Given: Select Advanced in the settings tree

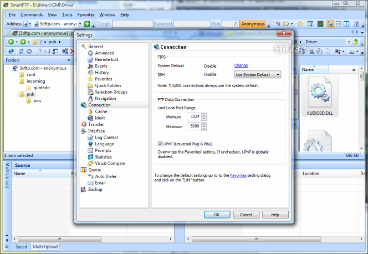Looking at the screenshot, I should [x=104, y=53].
